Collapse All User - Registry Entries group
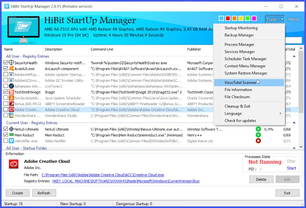 coord(294,56)
